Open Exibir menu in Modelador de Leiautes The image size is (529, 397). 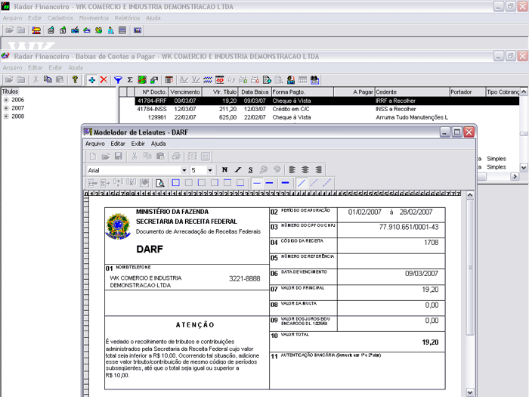tap(138, 144)
